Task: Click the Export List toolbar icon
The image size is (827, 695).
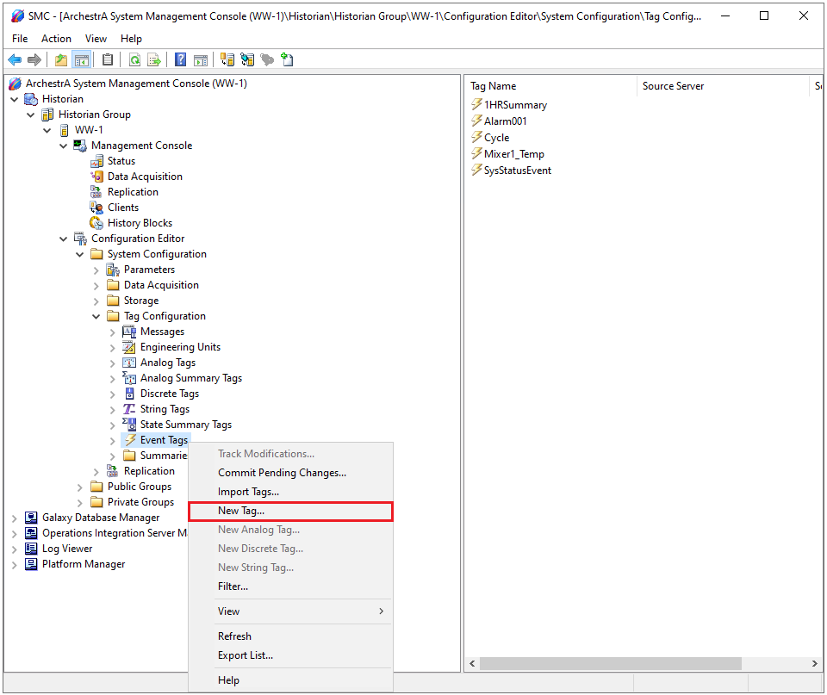Action: click(x=154, y=60)
